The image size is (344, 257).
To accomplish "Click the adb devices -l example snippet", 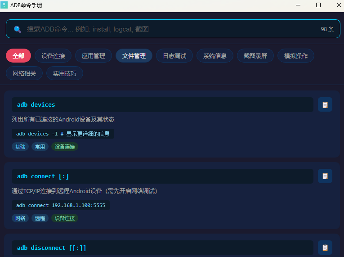I will (x=63, y=134).
